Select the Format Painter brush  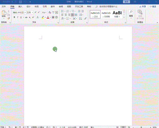coord(9,18)
